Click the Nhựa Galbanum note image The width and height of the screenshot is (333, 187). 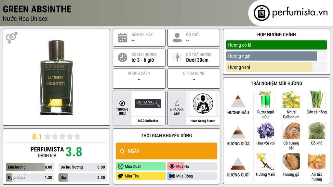[x=291, y=99]
